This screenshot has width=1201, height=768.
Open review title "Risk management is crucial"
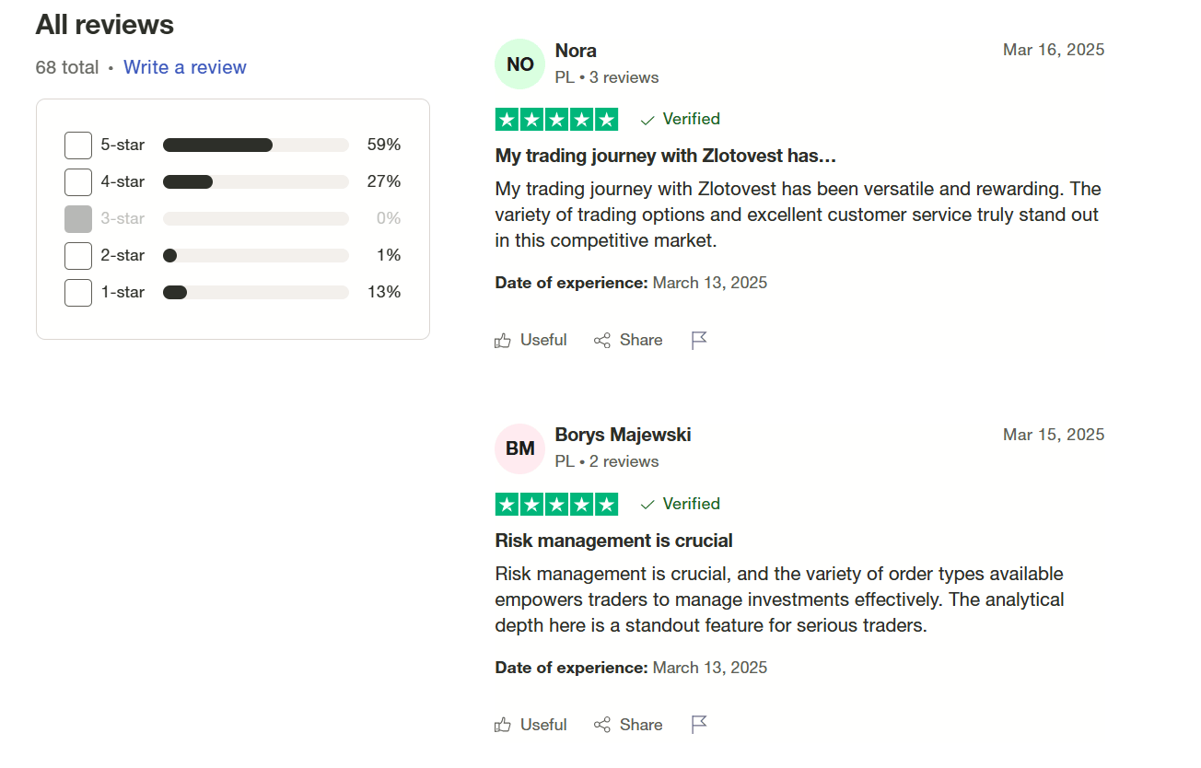coord(614,541)
